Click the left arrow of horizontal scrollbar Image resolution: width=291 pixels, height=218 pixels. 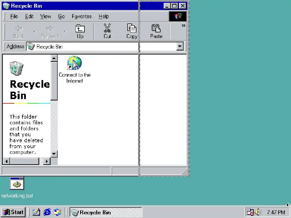coord(7,161)
